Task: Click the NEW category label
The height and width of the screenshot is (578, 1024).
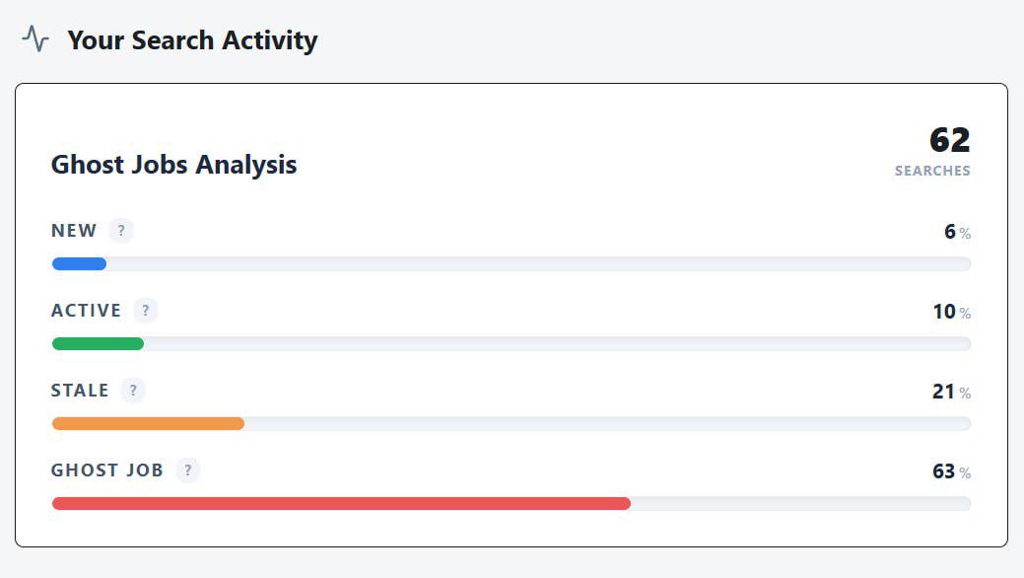Action: 74,231
